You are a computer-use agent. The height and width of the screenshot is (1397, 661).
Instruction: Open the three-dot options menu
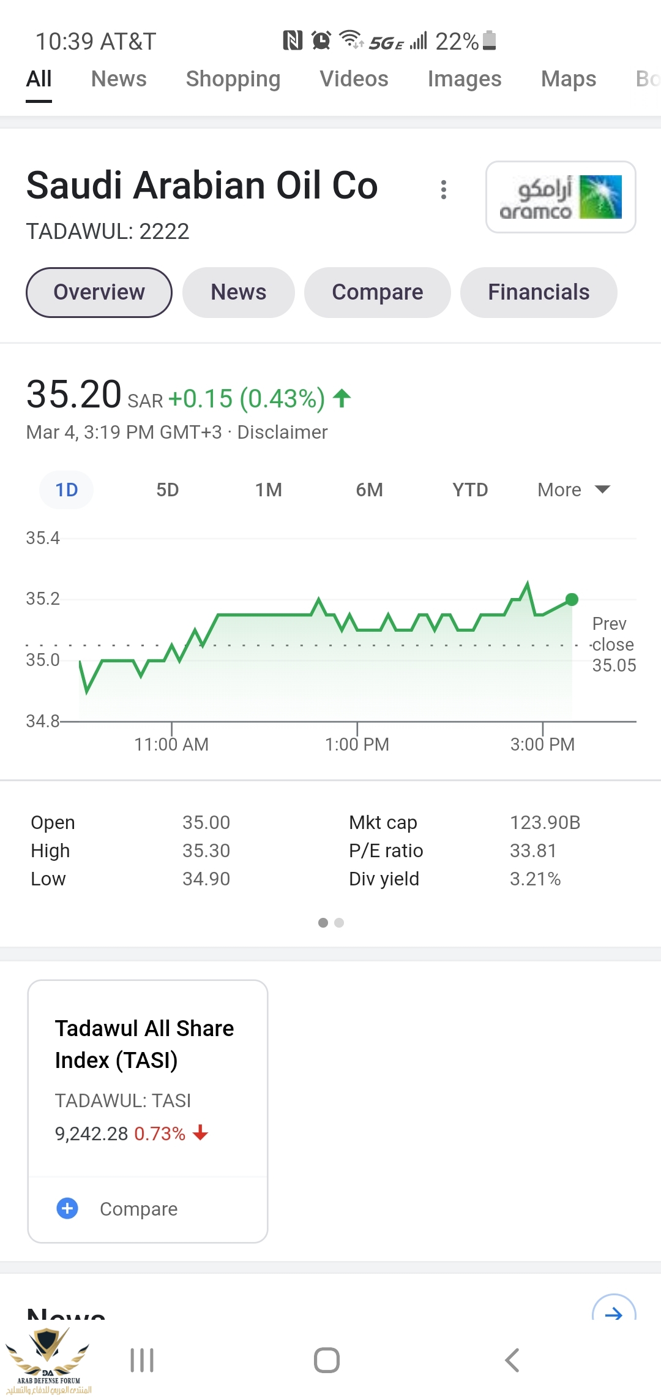coord(444,190)
